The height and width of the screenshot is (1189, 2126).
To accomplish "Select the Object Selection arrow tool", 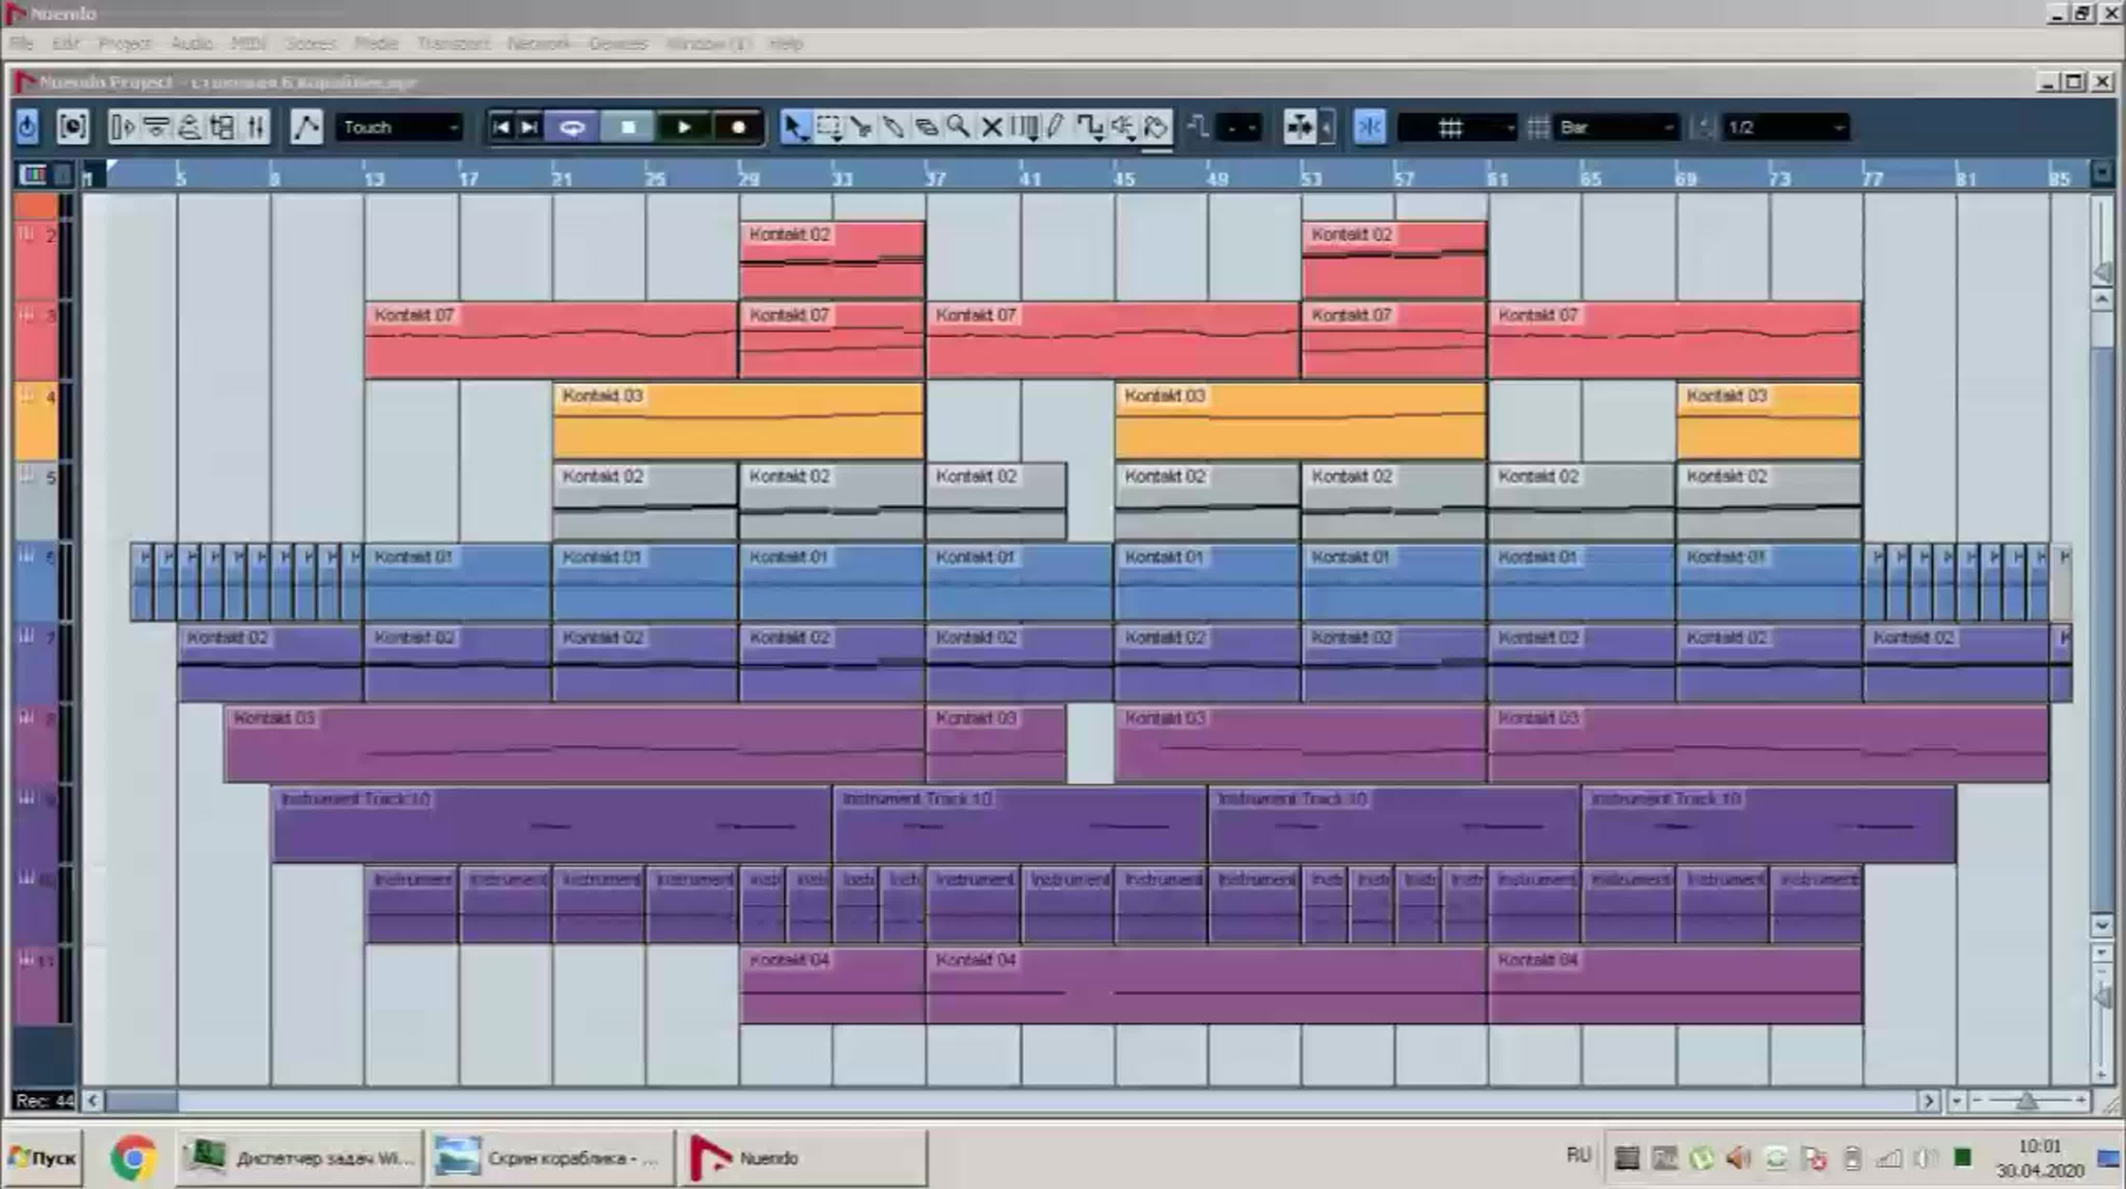I will tap(793, 127).
